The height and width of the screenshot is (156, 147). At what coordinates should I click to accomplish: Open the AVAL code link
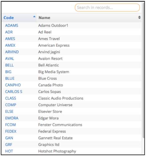pos(10,59)
